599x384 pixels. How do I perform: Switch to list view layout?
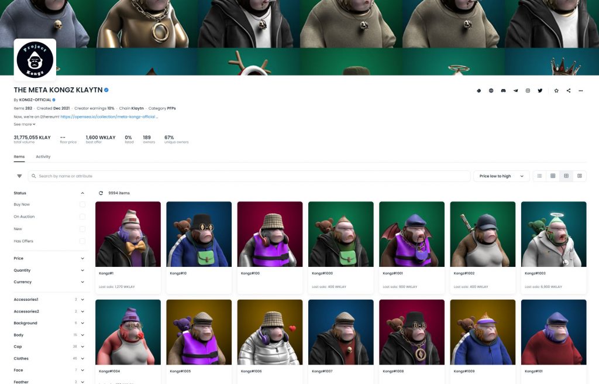click(x=539, y=176)
